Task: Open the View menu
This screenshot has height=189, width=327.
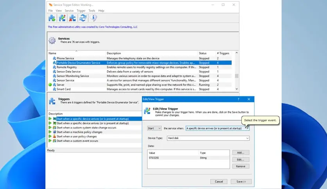Action: click(59, 11)
